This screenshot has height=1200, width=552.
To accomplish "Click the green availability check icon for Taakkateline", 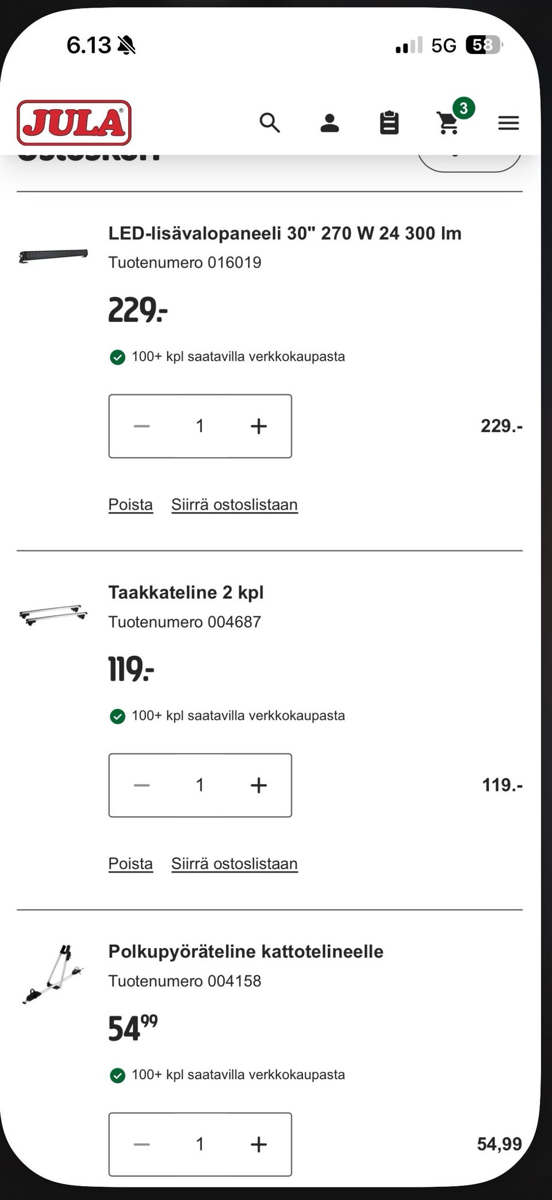I will [117, 716].
